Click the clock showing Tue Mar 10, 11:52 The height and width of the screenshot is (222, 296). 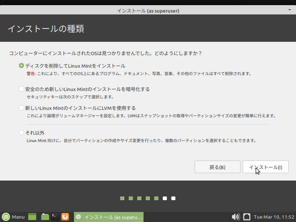coord(274,217)
